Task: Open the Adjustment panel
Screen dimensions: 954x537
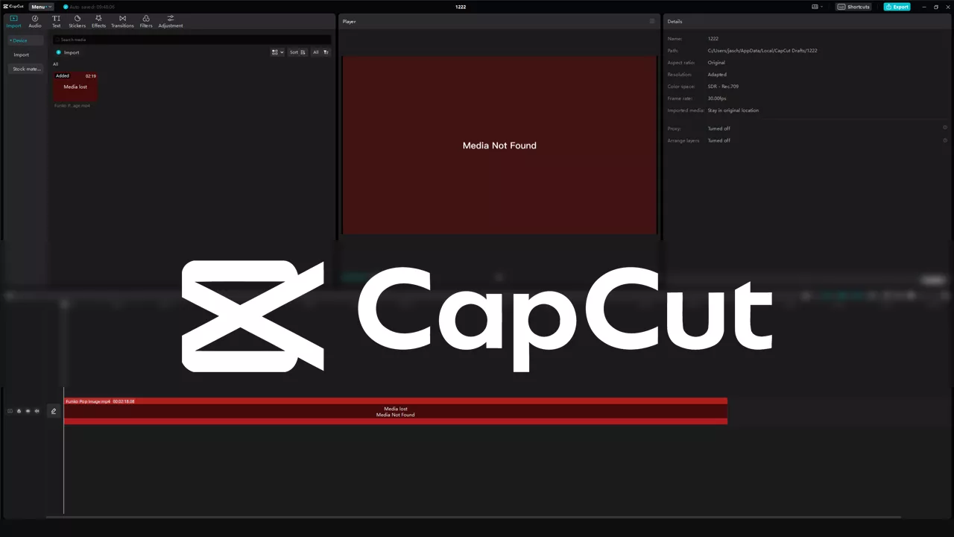Action: [x=170, y=21]
